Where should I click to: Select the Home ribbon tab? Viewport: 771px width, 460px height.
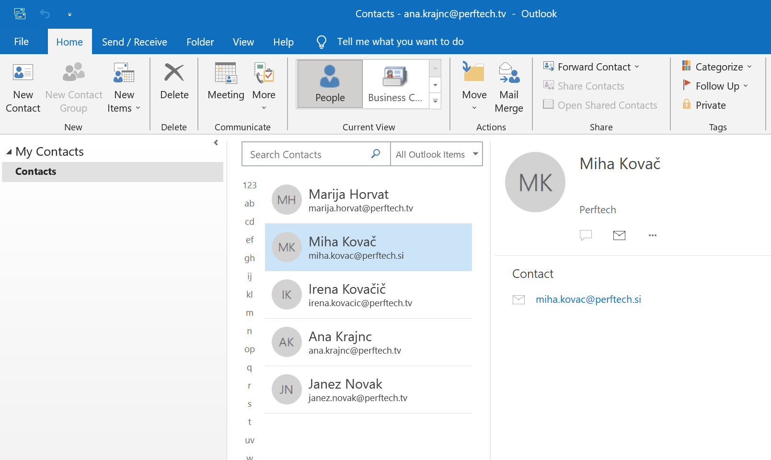coord(69,42)
